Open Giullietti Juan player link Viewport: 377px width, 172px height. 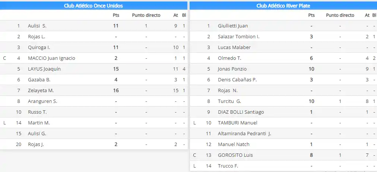point(233,26)
